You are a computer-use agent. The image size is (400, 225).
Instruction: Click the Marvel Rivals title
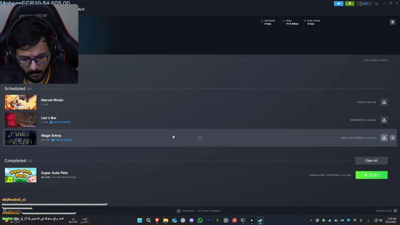pos(52,100)
